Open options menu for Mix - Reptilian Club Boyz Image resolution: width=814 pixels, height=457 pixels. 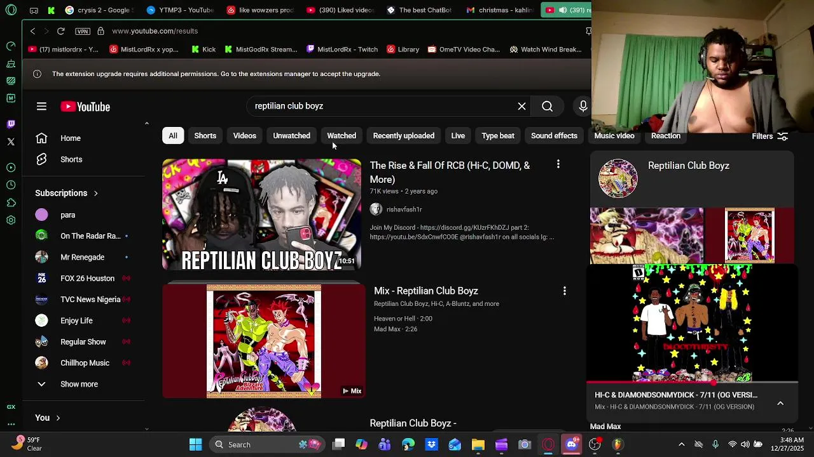(564, 291)
